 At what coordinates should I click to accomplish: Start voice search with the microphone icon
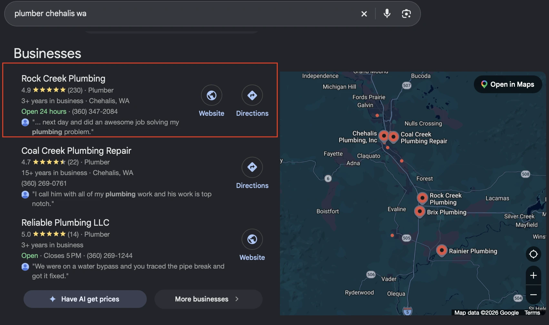pos(387,14)
